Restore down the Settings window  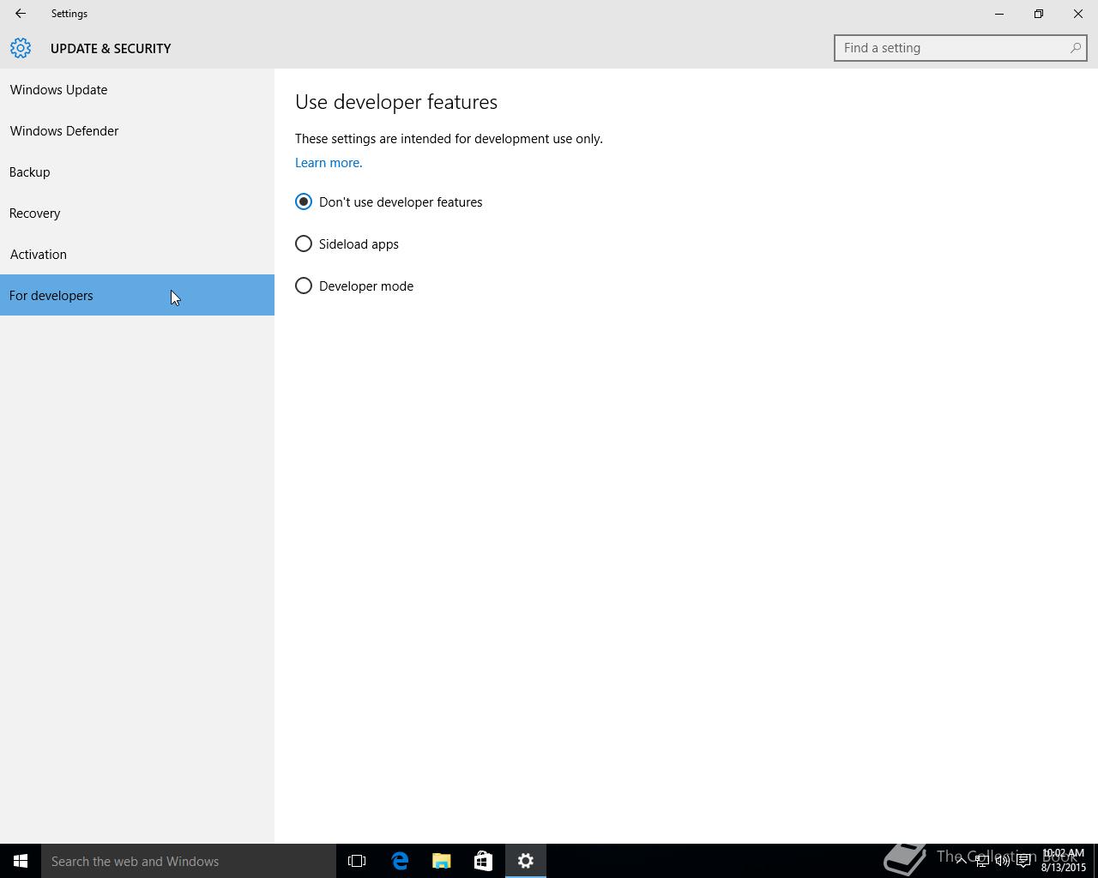(1039, 14)
